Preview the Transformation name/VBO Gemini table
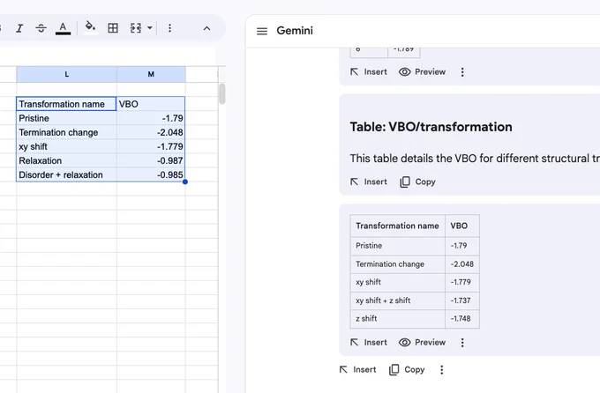This screenshot has width=600, height=393. [x=422, y=342]
